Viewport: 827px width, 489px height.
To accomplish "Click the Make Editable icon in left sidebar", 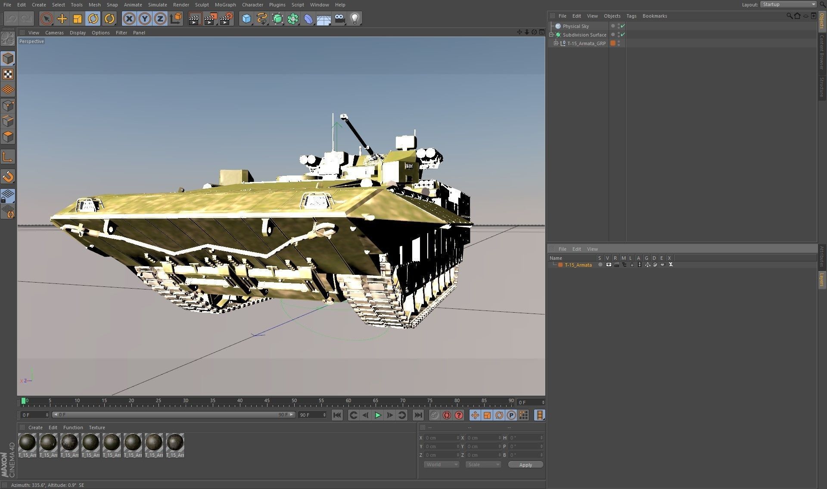I will [8, 39].
